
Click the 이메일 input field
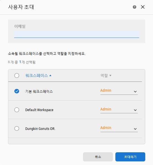tap(77, 35)
